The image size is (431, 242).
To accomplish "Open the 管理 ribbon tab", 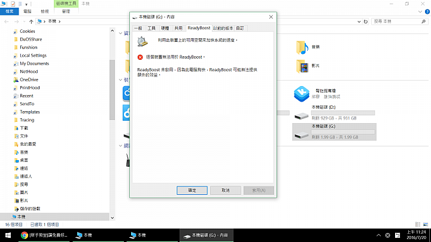I will (66, 11).
